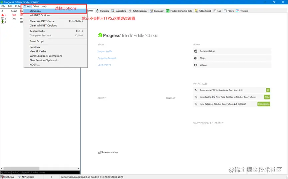Click the session list horizontal scrollbar
The image size is (288, 179).
[22, 168]
